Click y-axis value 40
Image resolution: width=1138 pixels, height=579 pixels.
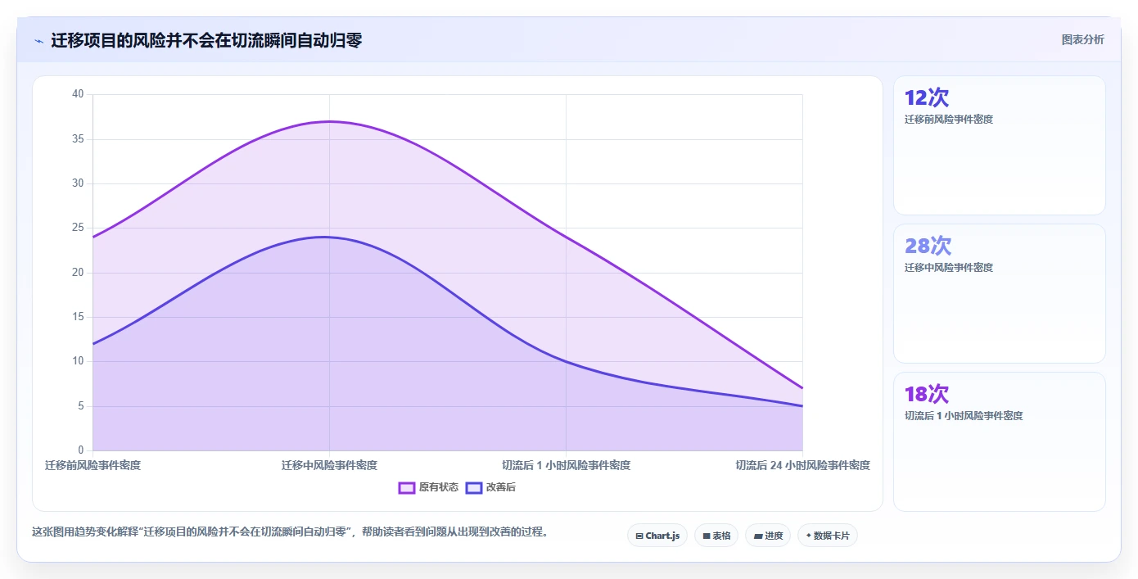pyautogui.click(x=78, y=94)
